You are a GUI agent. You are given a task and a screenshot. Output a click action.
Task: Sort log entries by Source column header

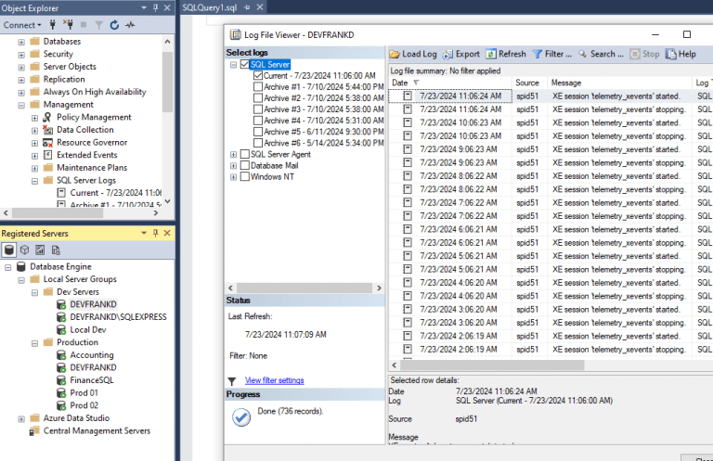coord(530,83)
